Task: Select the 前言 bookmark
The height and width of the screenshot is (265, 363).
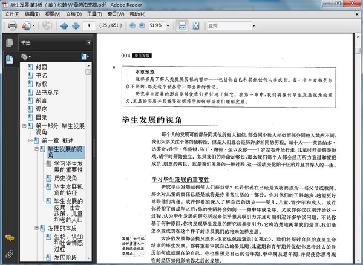Action: point(41,100)
